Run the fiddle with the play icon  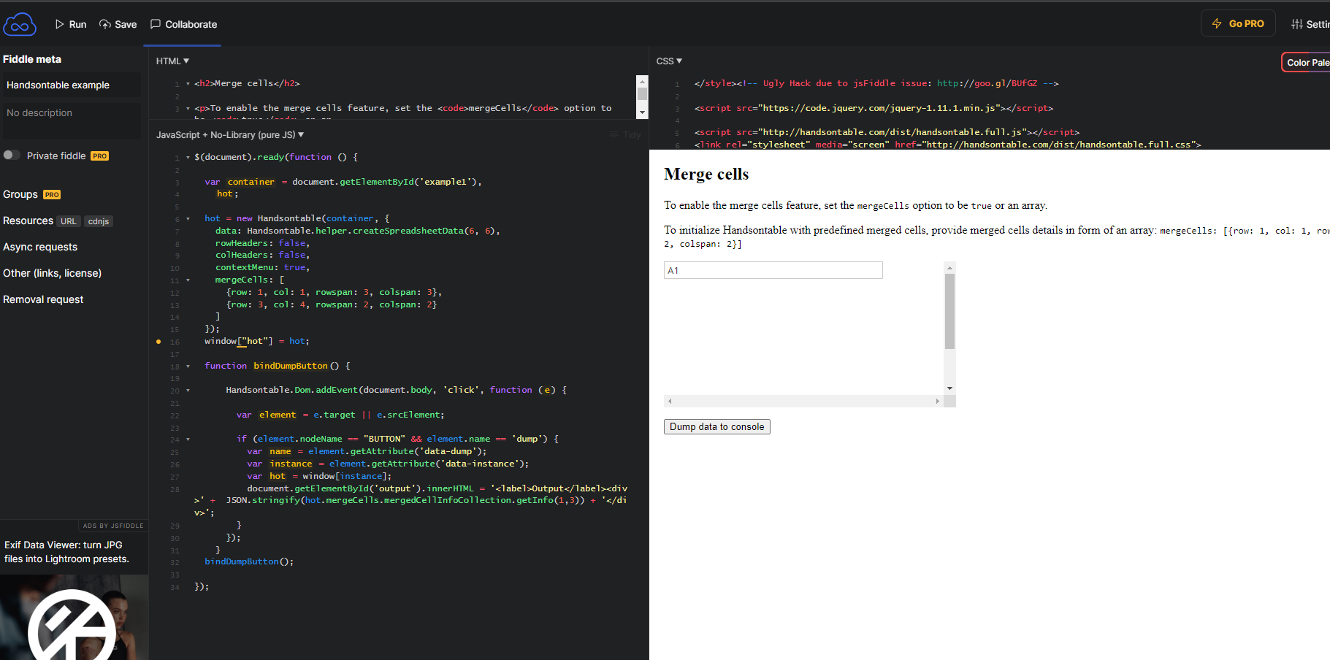(x=71, y=24)
